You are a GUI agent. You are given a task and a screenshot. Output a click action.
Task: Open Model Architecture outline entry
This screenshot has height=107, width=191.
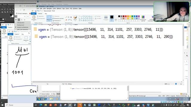23,27
